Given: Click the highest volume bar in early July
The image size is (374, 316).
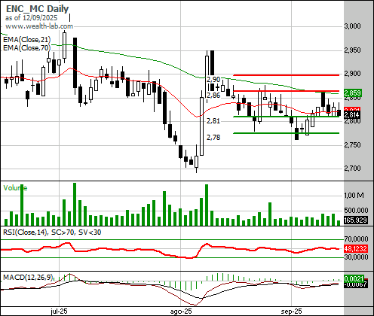Looking at the screenshot, I should click(x=75, y=204).
